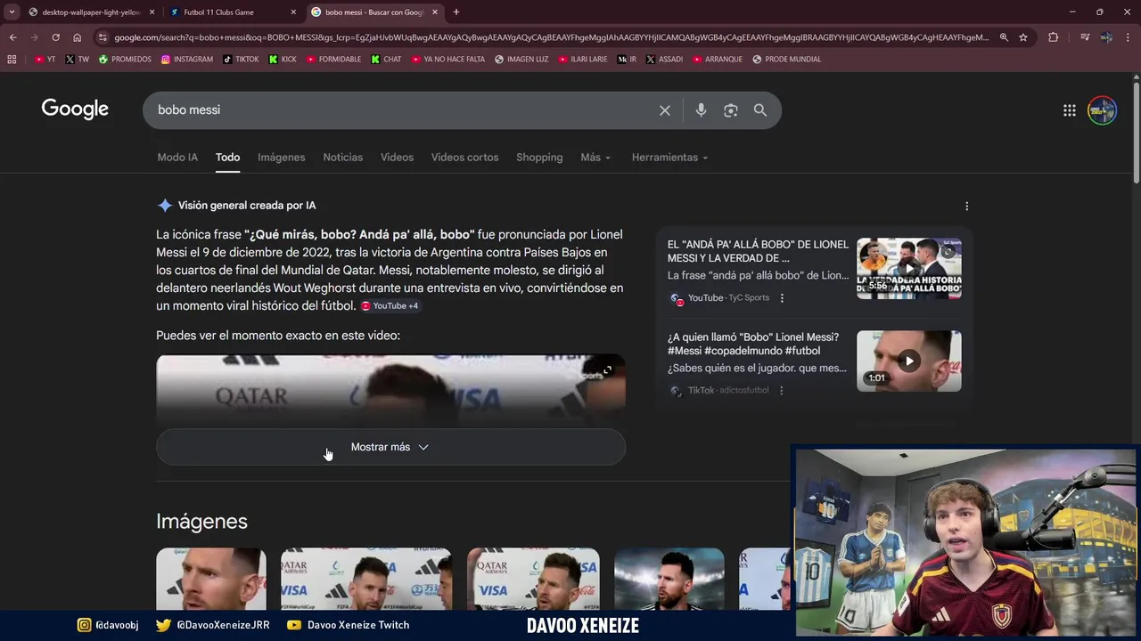Open first Messi image thumbnail

[x=211, y=579]
